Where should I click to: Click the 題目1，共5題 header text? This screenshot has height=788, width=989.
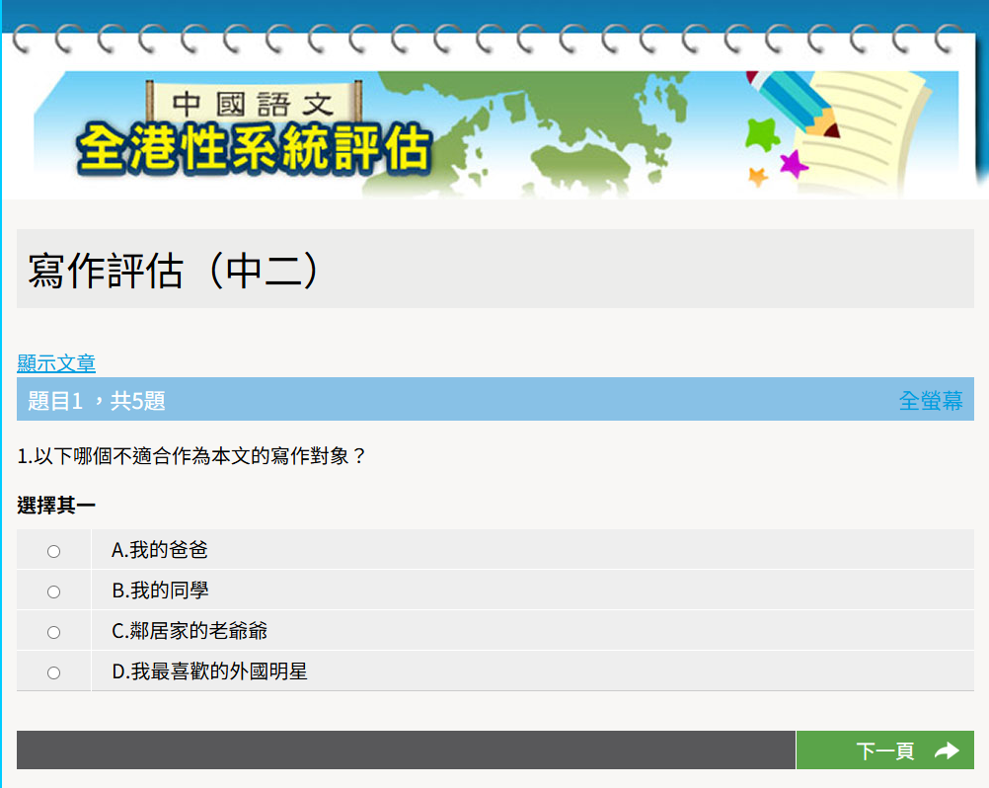pos(97,400)
